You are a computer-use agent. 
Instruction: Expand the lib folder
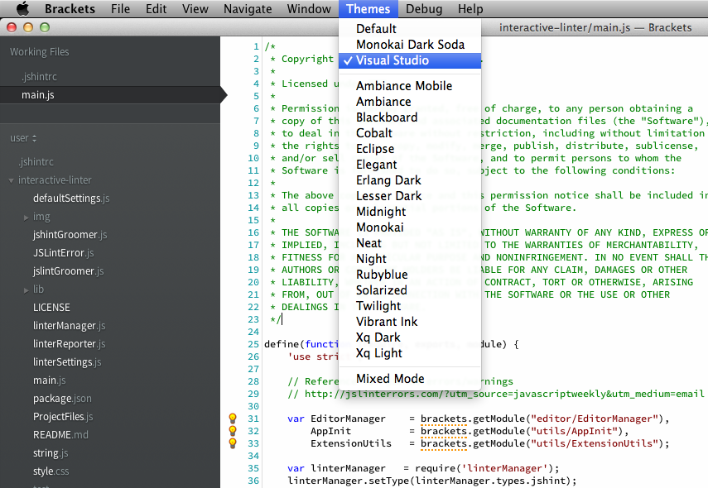tap(26, 290)
